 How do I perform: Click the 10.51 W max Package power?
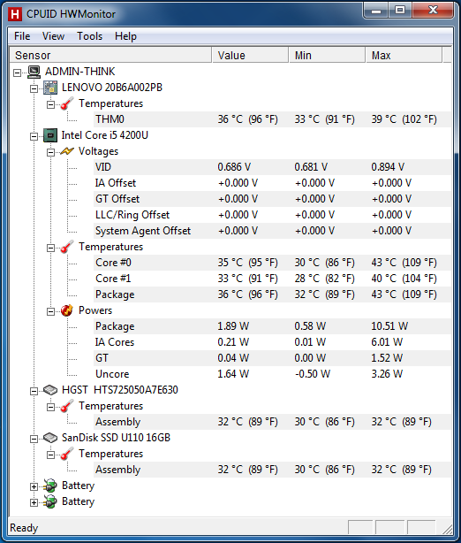pos(389,326)
